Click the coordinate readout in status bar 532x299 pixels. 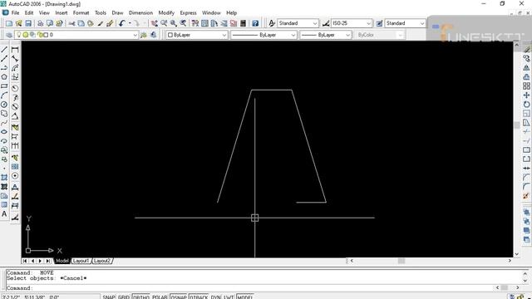[x=51, y=297]
